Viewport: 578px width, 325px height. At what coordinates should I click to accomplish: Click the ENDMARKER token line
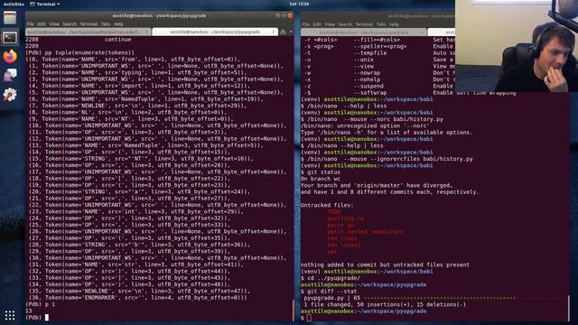pos(138,298)
